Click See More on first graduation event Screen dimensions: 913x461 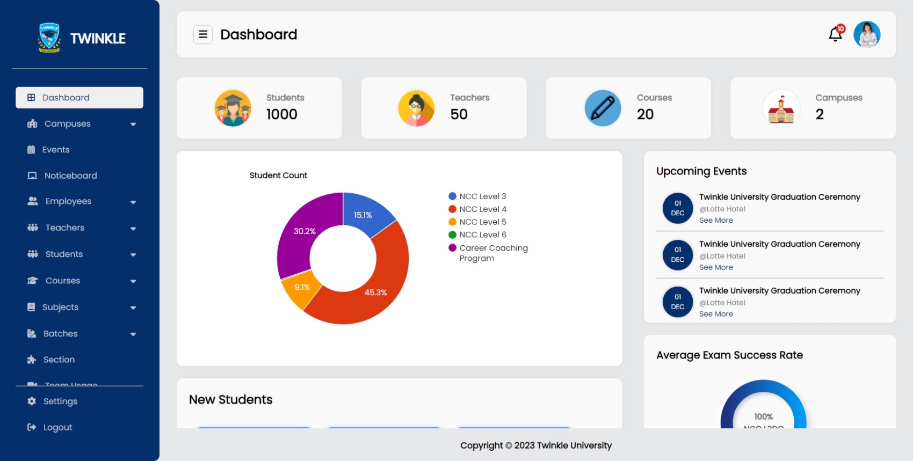point(716,220)
